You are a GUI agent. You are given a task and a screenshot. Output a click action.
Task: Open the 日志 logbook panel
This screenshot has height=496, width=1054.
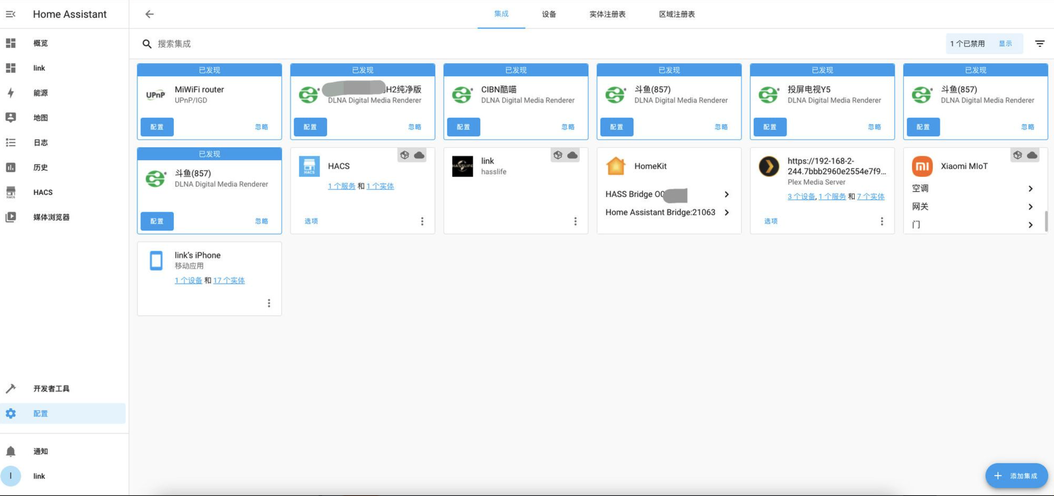(63, 142)
